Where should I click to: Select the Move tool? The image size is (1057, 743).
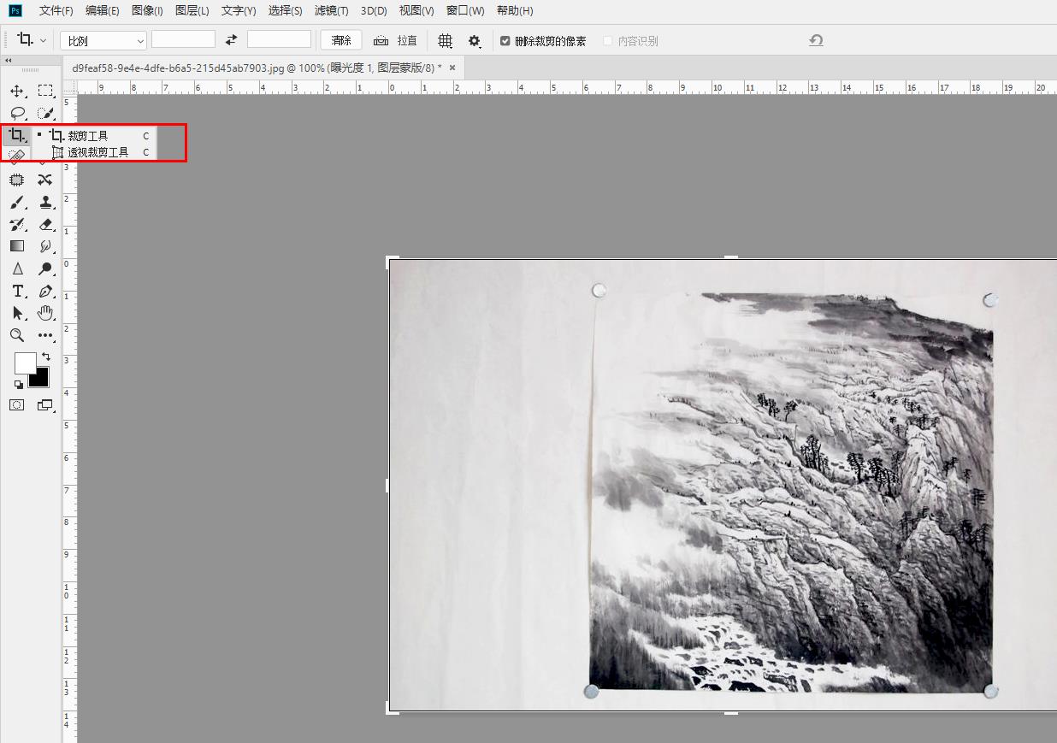pos(17,91)
